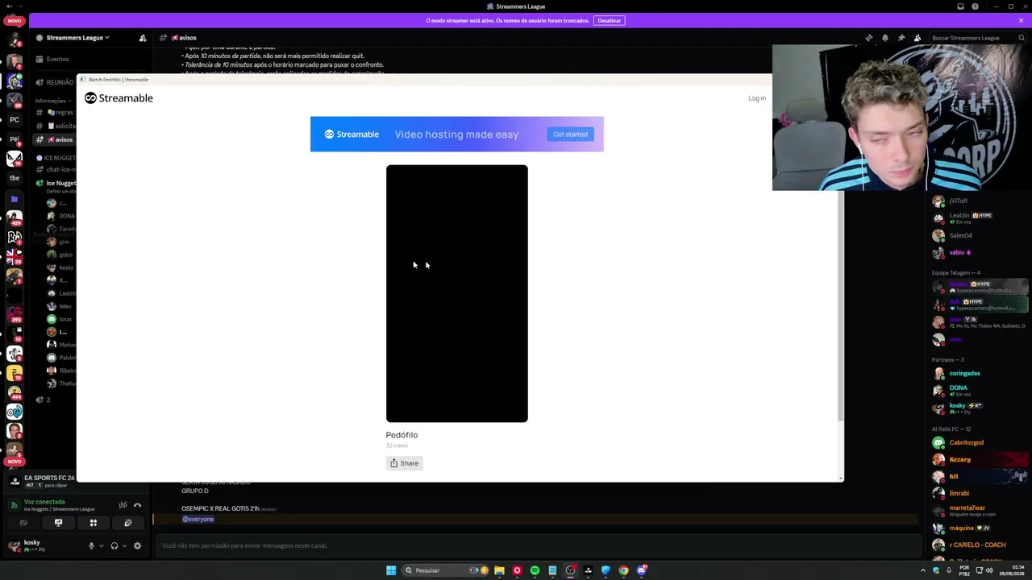Click the kosky user avatar in user panel
The height and width of the screenshot is (580, 1032).
pyautogui.click(x=15, y=545)
